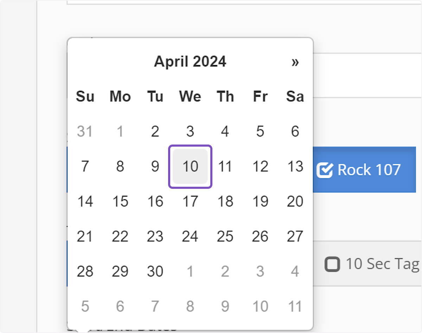Viewport: 422px width, 333px height.
Task: Pick April 3 as the date
Action: pos(190,132)
